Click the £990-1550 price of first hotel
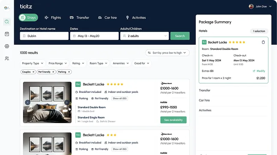This screenshot has height=155, width=277. point(169,107)
